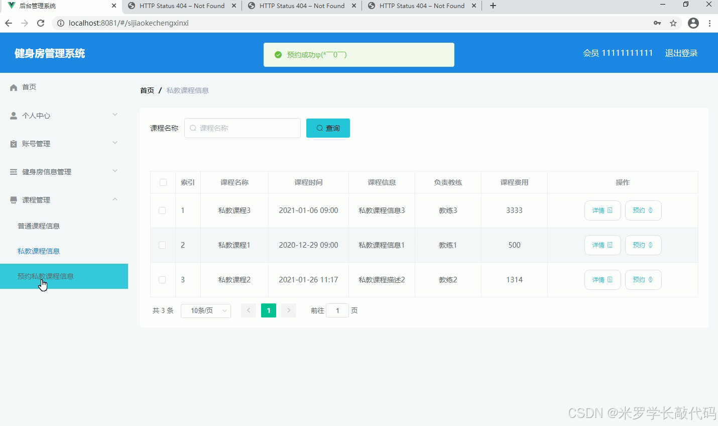Click the person icon beside 个人中心
This screenshot has height=426, width=718.
pyautogui.click(x=14, y=116)
